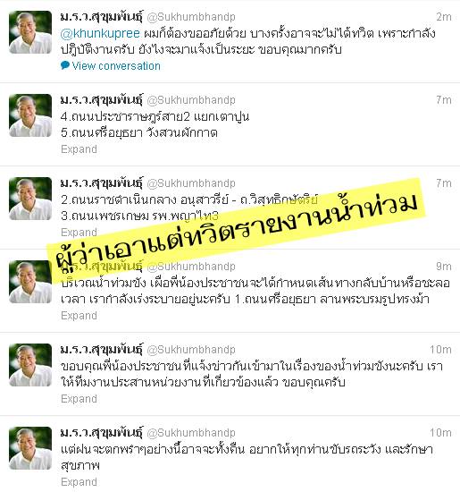Screen dimensions: 460x492
Task: Expand the tweet listing ถนนประชาราษฎร์สาย2
Action: tap(79, 149)
